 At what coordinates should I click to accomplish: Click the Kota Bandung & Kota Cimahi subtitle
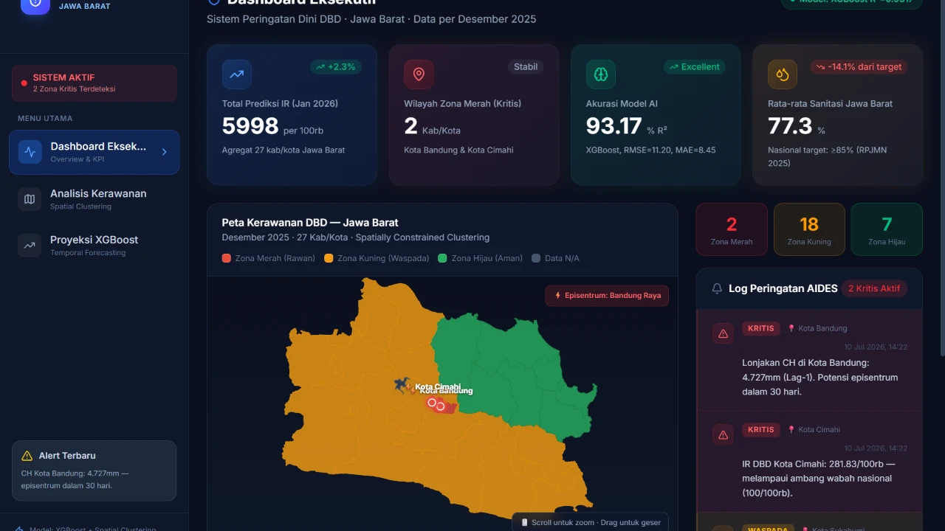(458, 150)
